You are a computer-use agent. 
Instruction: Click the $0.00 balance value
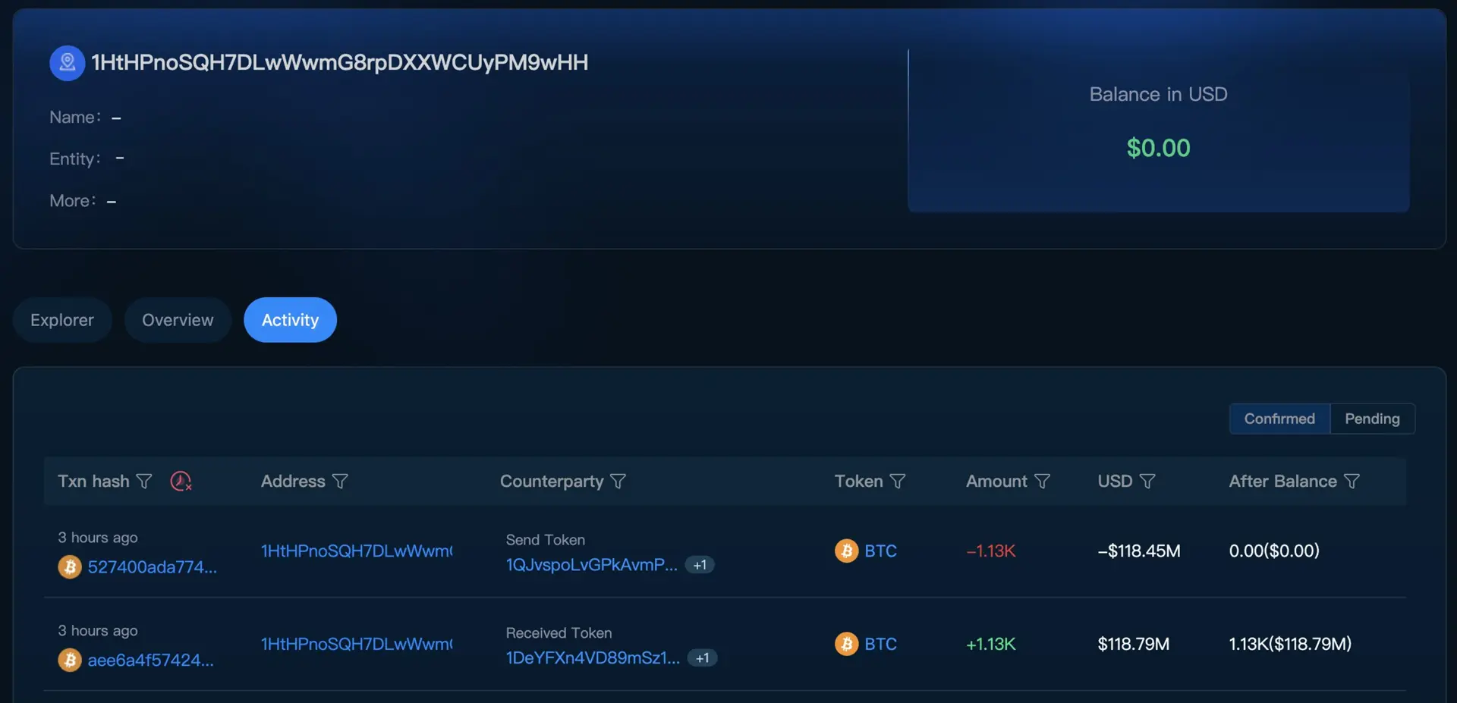tap(1158, 148)
